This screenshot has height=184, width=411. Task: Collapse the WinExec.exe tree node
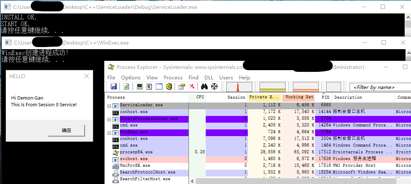(109, 132)
